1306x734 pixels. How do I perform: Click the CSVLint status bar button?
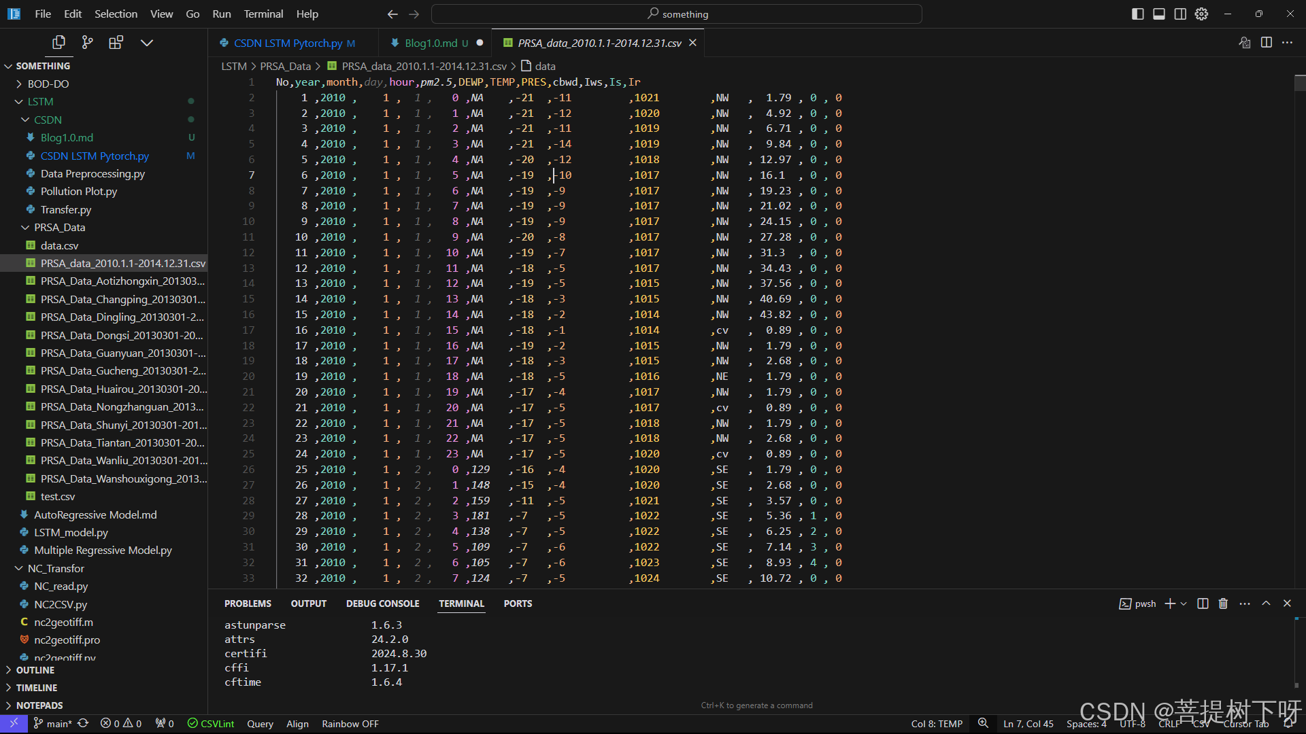(211, 724)
